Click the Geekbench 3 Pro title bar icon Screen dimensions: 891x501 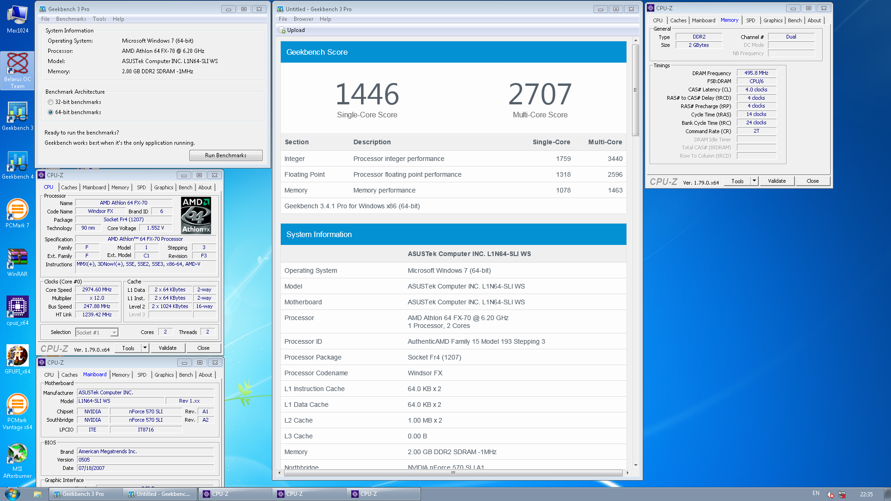[x=43, y=9]
